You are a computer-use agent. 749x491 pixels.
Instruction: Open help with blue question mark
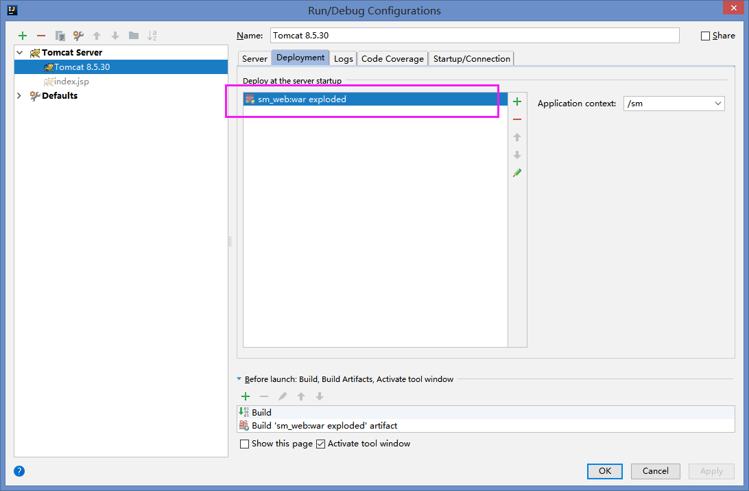tap(19, 471)
